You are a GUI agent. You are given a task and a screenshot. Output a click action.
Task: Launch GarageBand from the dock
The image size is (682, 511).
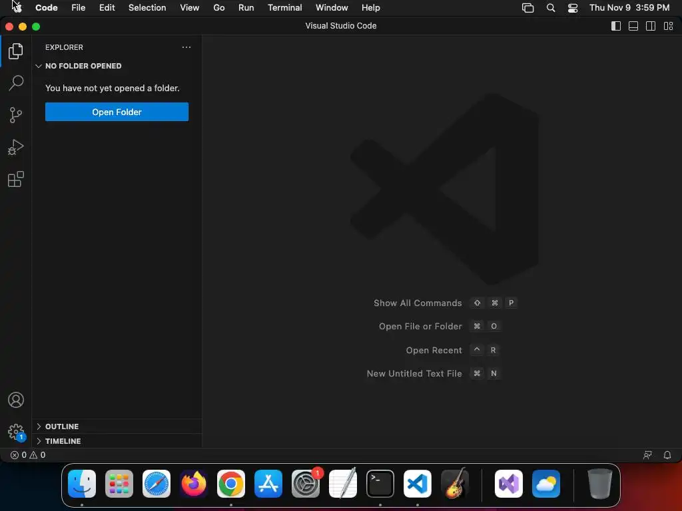[x=455, y=484]
